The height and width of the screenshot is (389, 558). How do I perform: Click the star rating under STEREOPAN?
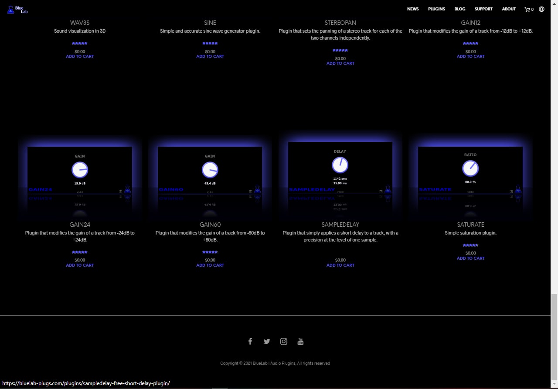pos(340,50)
